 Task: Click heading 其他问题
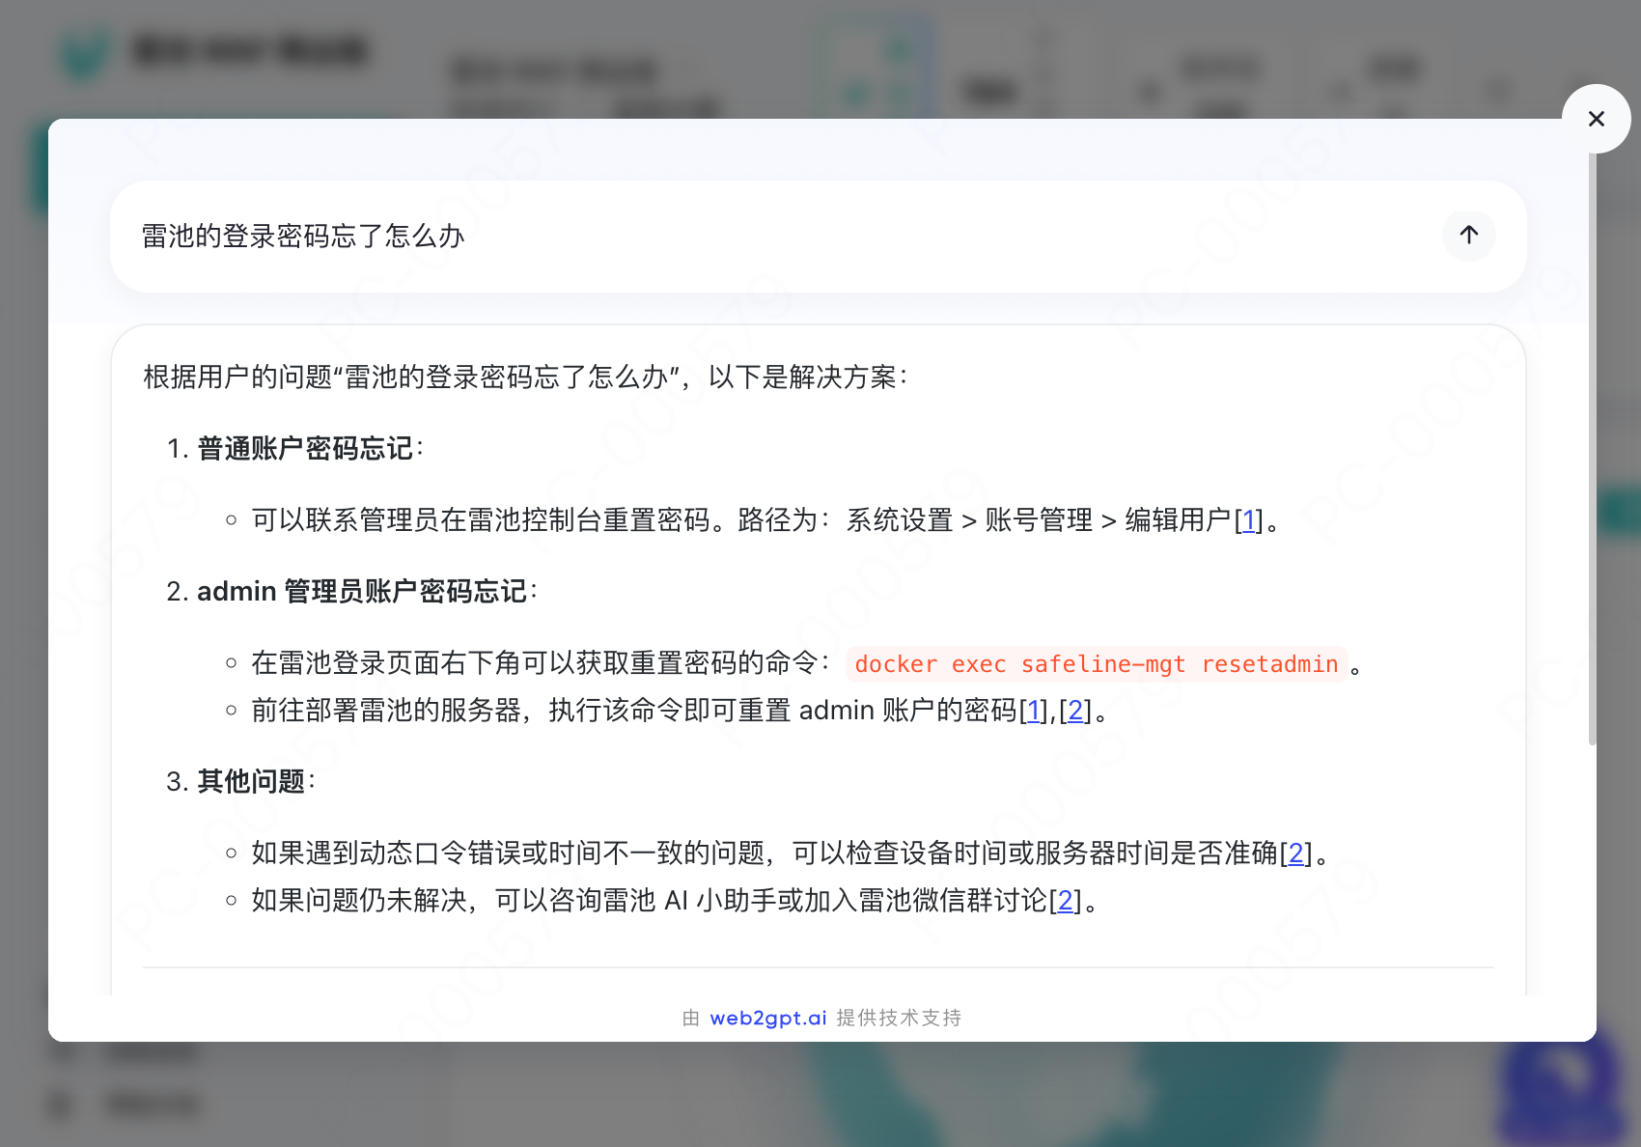(x=251, y=781)
